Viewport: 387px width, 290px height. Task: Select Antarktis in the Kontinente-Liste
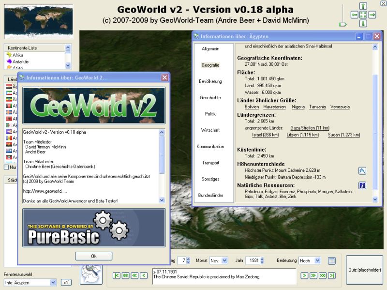click(20, 61)
